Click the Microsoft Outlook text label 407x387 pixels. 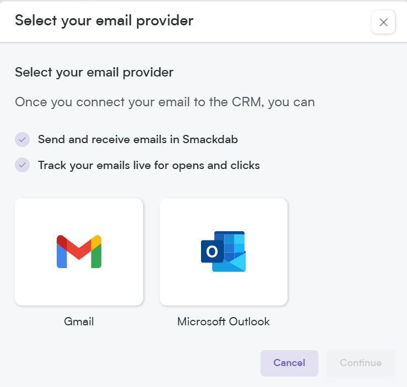click(x=224, y=321)
